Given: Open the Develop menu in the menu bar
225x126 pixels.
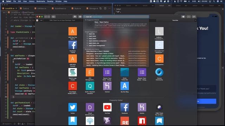Looking at the screenshot, I should click(x=50, y=1).
